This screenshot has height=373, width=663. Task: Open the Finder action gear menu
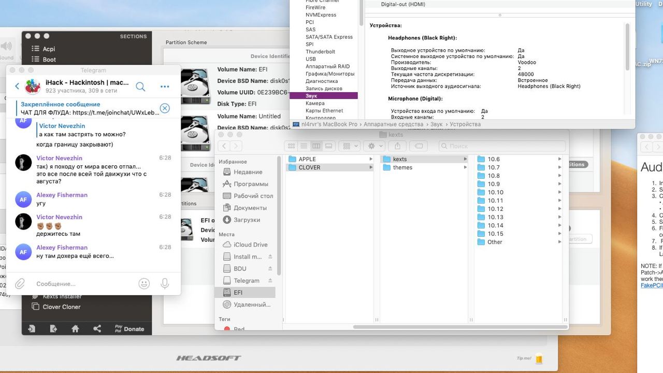pos(374,146)
